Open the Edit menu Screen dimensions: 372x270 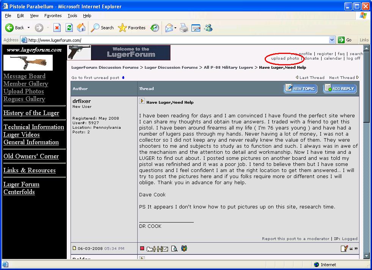[20, 16]
